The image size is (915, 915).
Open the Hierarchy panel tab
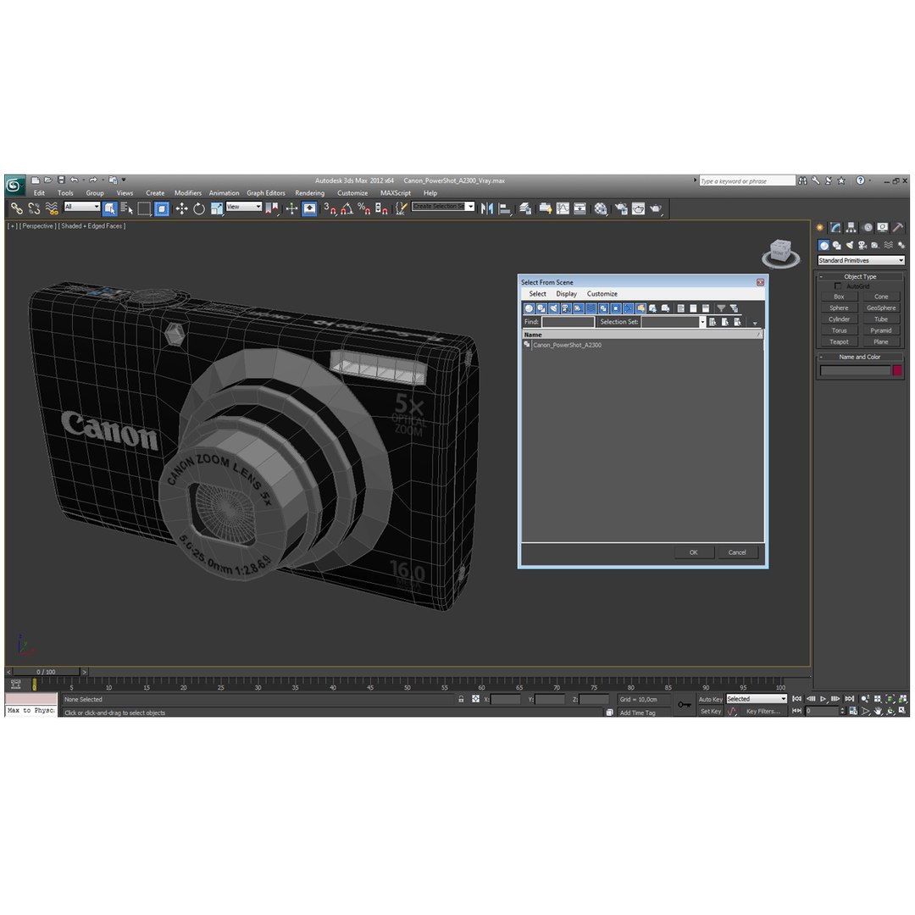(x=851, y=228)
